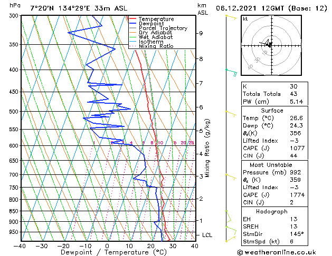The image size is (332, 256).
Task: Click the surface CAPE value '1077'
Action: (x=297, y=148)
